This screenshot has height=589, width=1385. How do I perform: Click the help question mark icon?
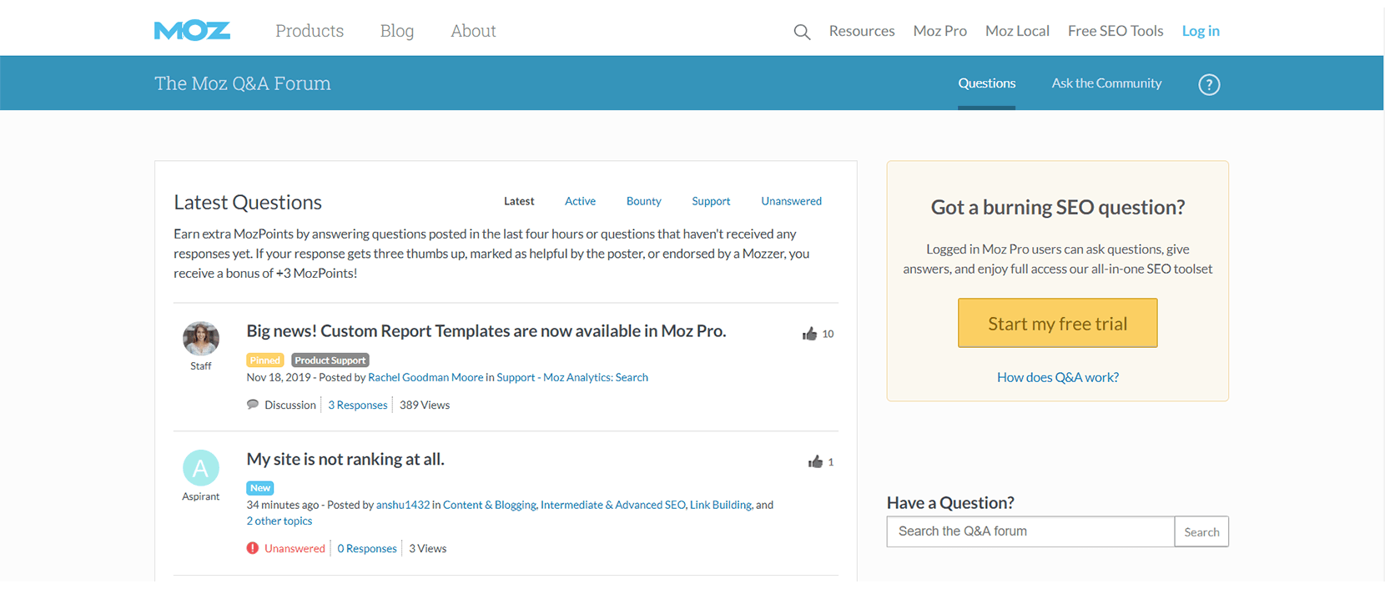pyautogui.click(x=1209, y=84)
